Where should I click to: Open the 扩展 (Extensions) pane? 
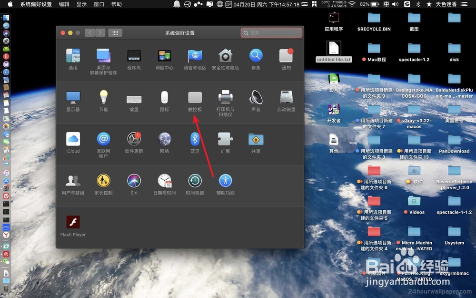pos(225,142)
